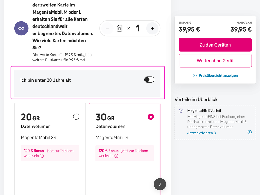Select the 30 GB MagentaMobil S radio button

(x=151, y=117)
